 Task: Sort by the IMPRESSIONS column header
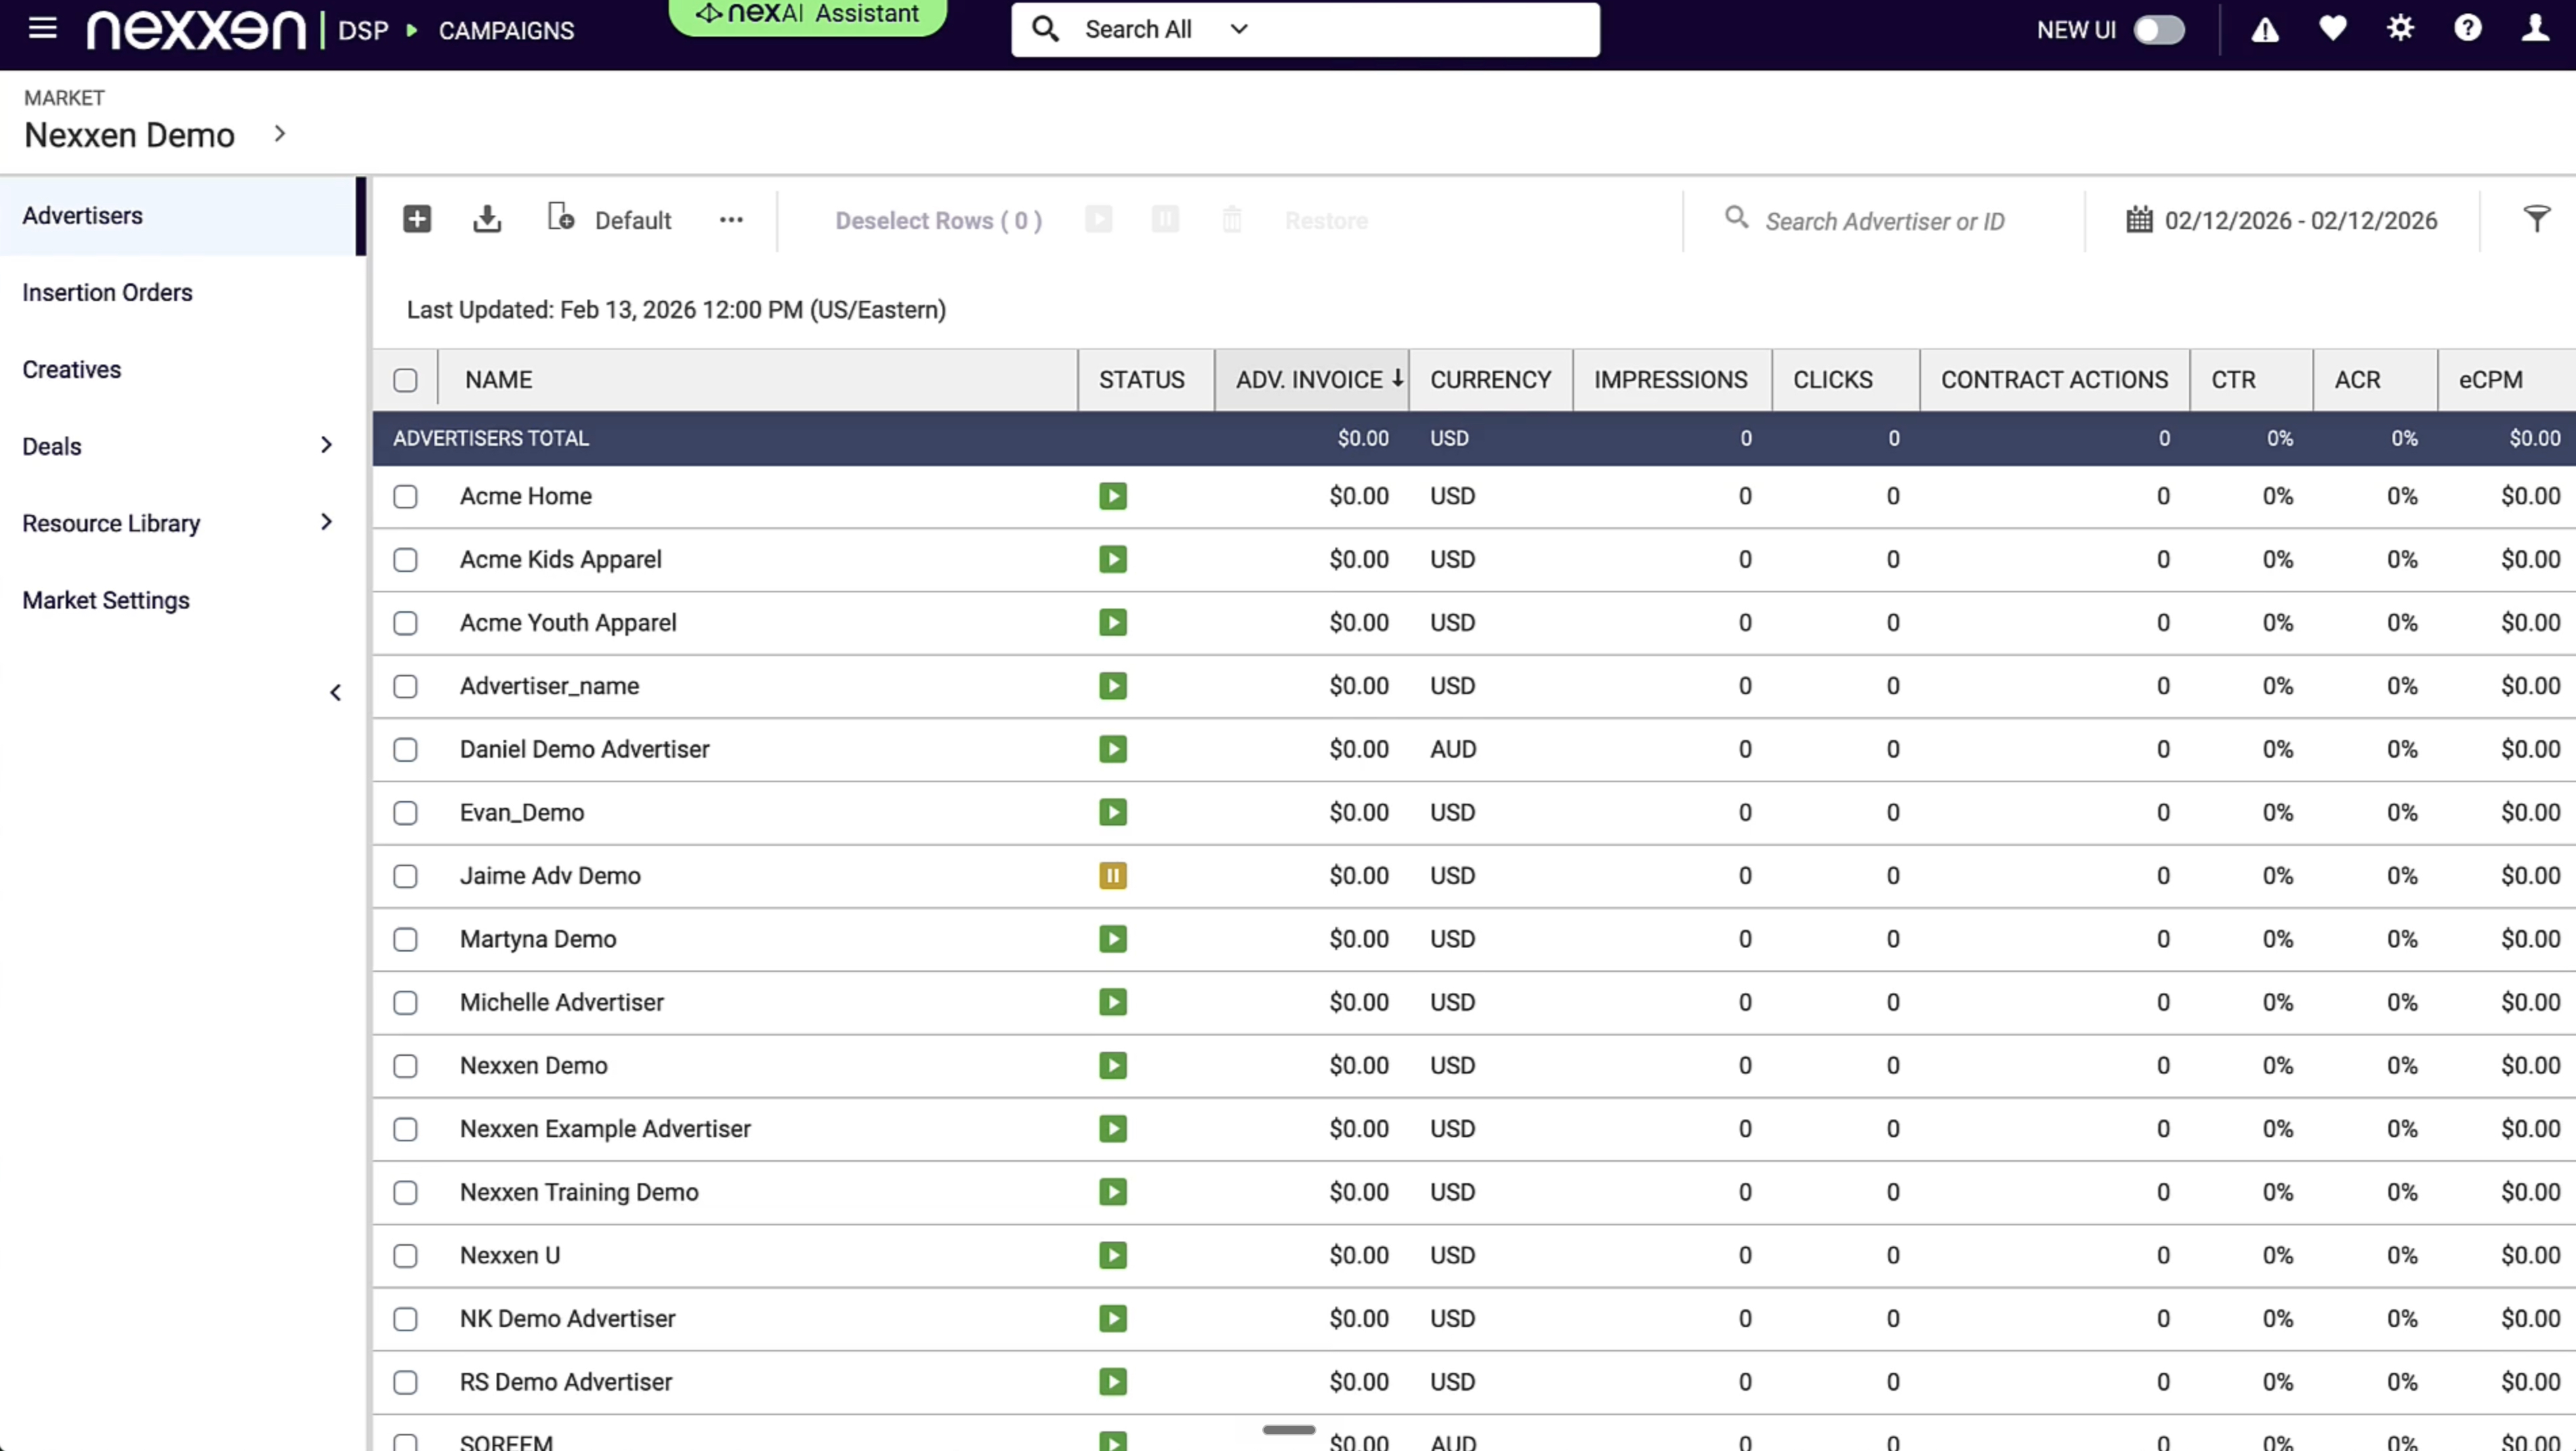tap(1670, 380)
